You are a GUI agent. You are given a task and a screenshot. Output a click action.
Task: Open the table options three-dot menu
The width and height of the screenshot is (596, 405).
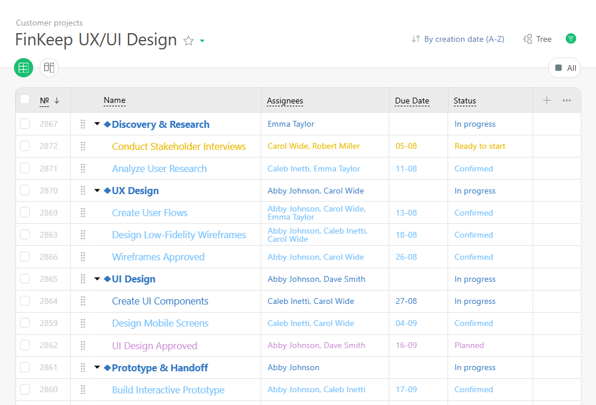click(x=567, y=100)
